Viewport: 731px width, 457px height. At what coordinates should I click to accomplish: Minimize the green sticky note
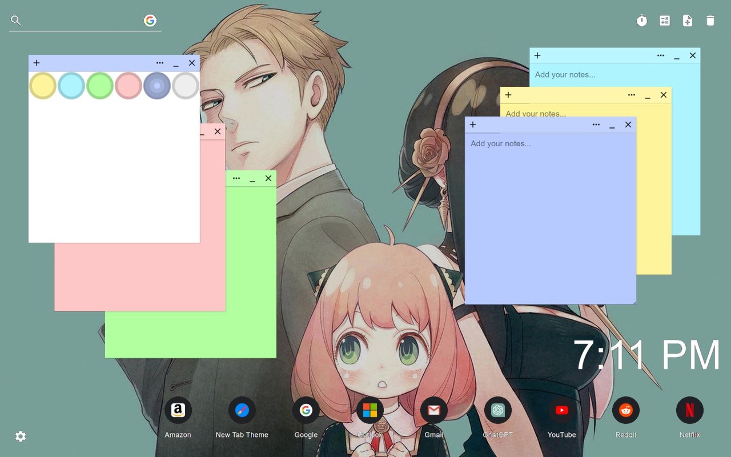pos(252,179)
